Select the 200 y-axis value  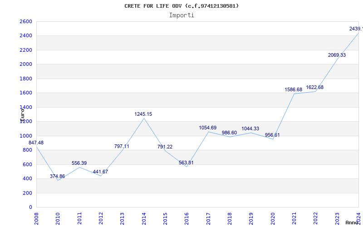pos(27,193)
